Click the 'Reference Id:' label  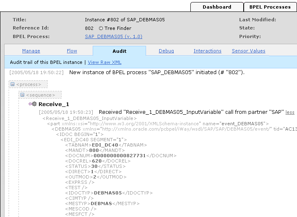[31, 28]
